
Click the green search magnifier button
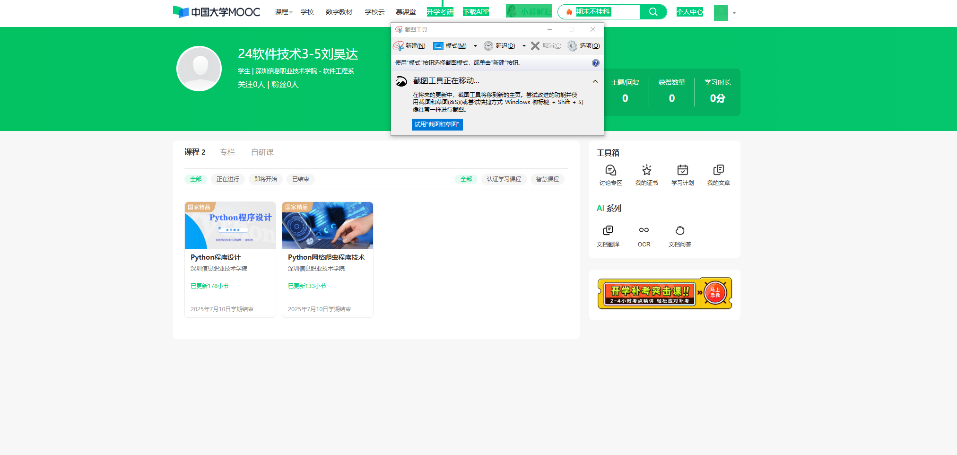(x=653, y=12)
